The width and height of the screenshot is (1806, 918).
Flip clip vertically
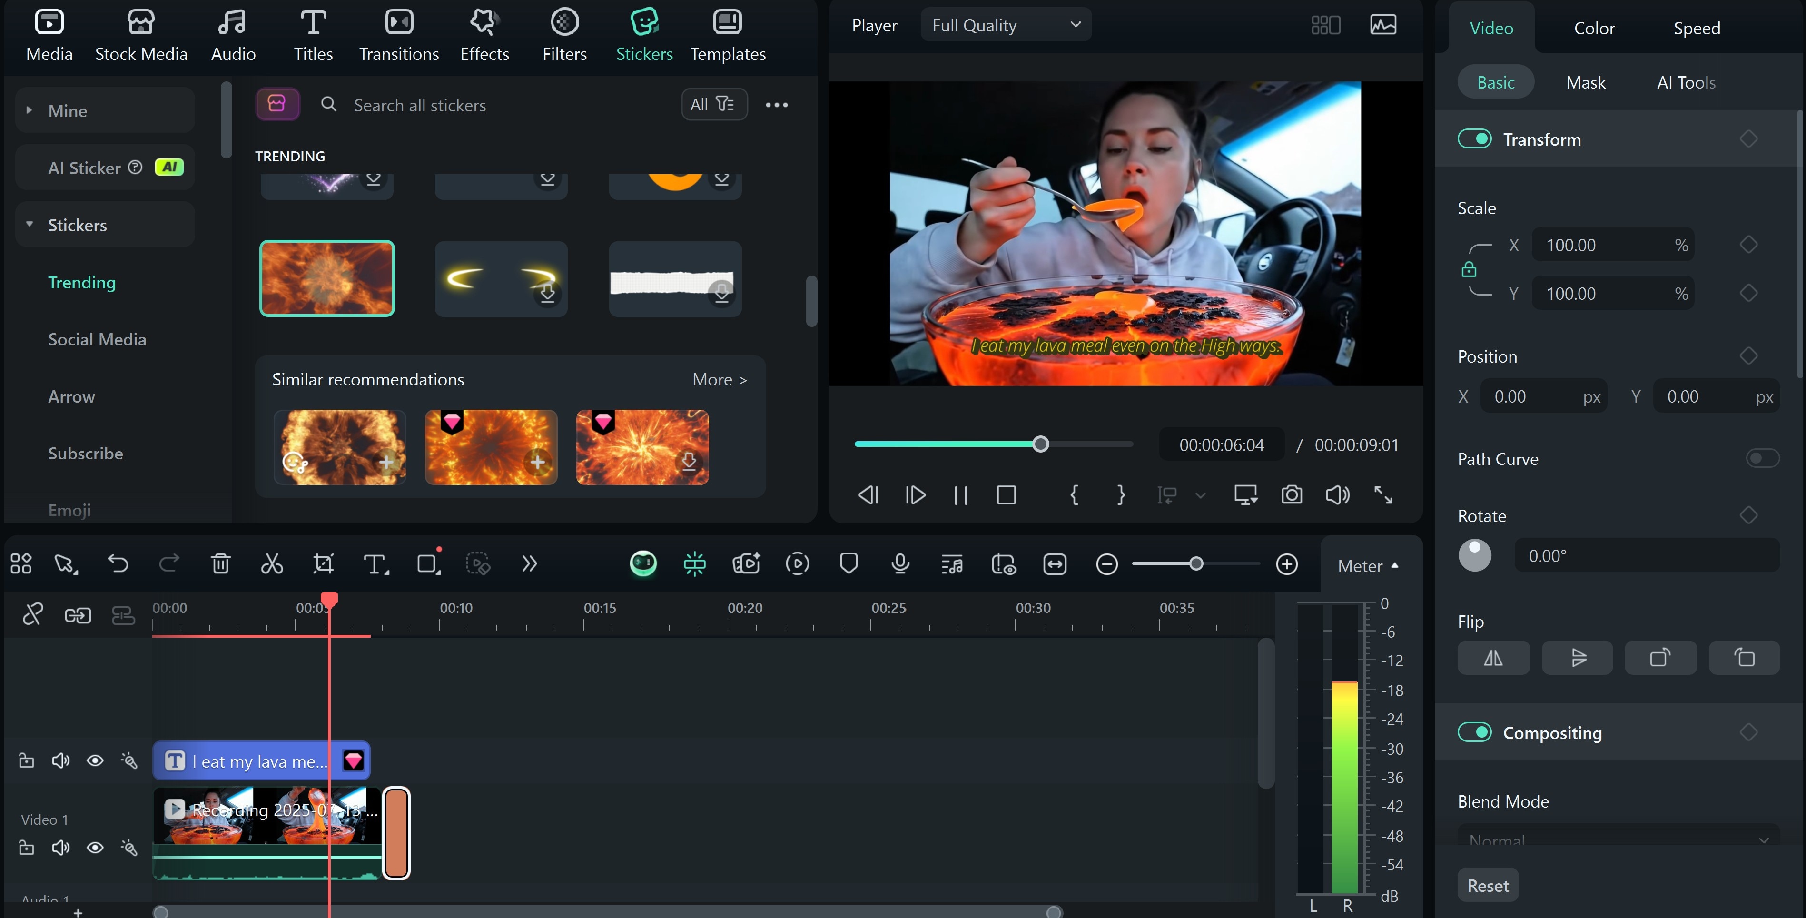point(1578,658)
